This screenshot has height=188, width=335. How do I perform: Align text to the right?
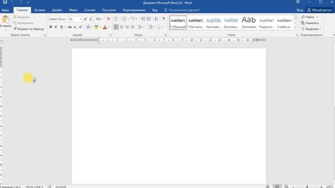click(127, 27)
